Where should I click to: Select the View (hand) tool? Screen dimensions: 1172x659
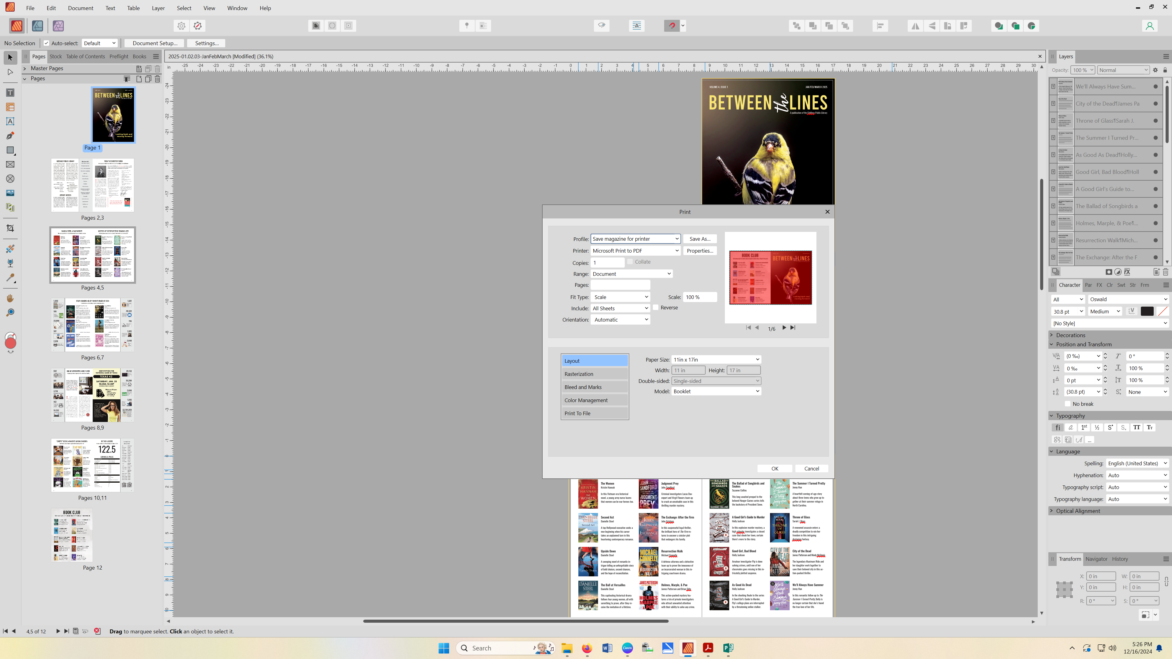10,298
